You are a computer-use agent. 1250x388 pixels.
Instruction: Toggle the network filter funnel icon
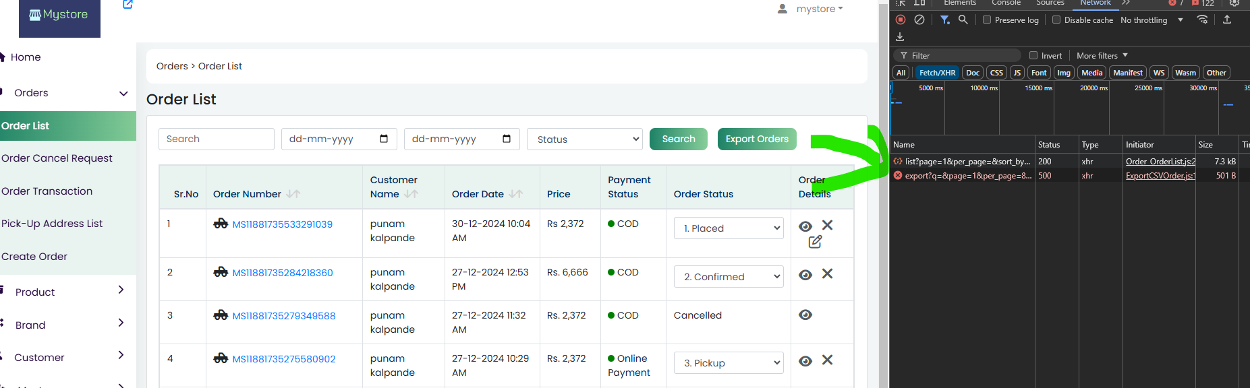click(x=944, y=20)
